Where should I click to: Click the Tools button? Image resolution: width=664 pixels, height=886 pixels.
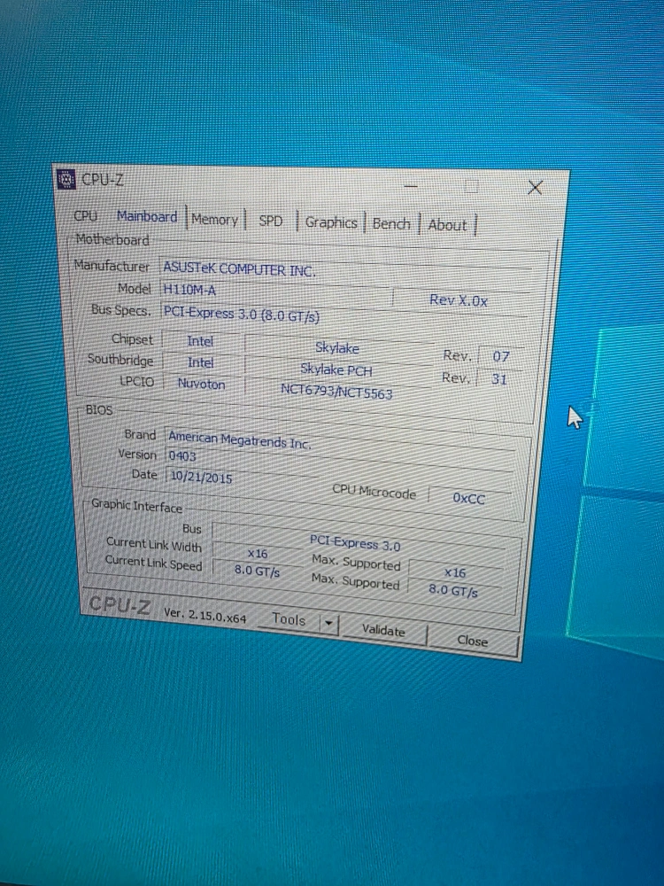[289, 620]
